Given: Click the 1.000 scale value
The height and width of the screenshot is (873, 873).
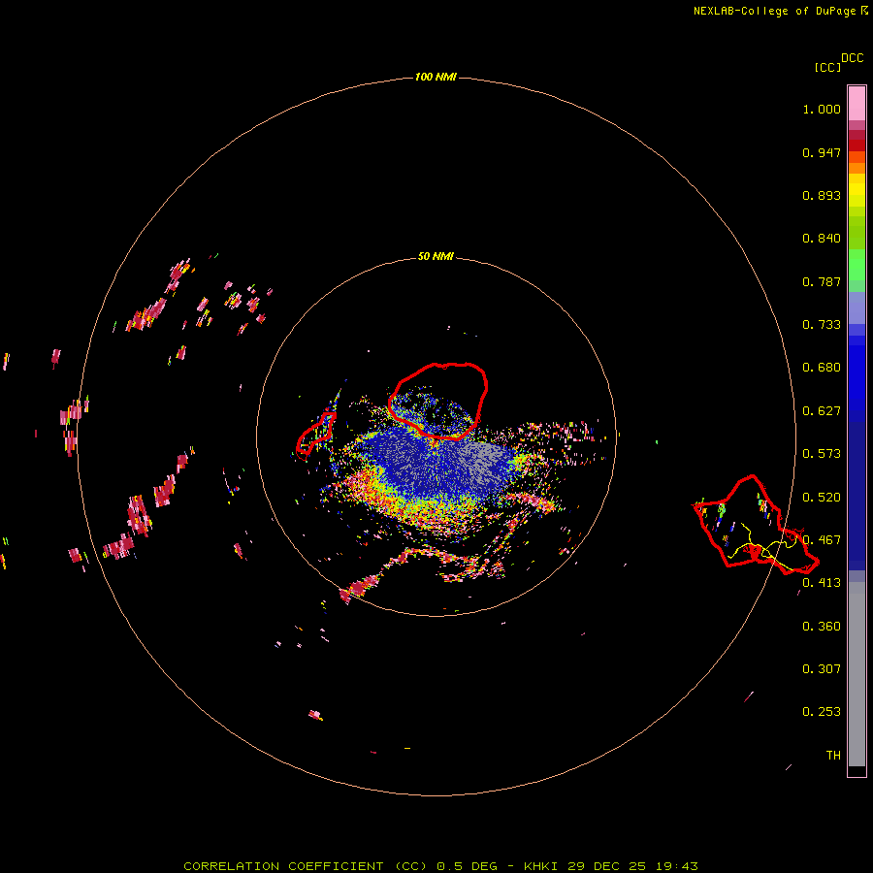Looking at the screenshot, I should tap(822, 109).
